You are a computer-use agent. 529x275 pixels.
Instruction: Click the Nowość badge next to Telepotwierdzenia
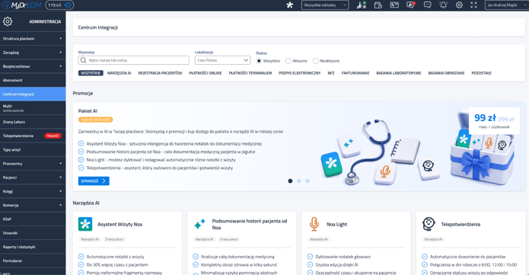tap(53, 136)
